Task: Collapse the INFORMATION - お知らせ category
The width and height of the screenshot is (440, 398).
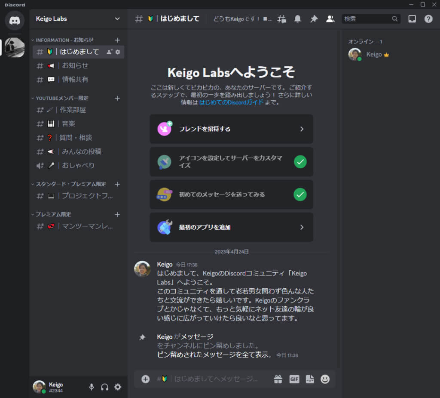Action: pyautogui.click(x=62, y=40)
